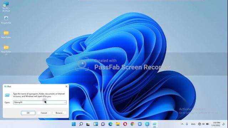The width and height of the screenshot is (228, 128).
Task: Expand the Open combo box history arrow
Action: (65, 102)
